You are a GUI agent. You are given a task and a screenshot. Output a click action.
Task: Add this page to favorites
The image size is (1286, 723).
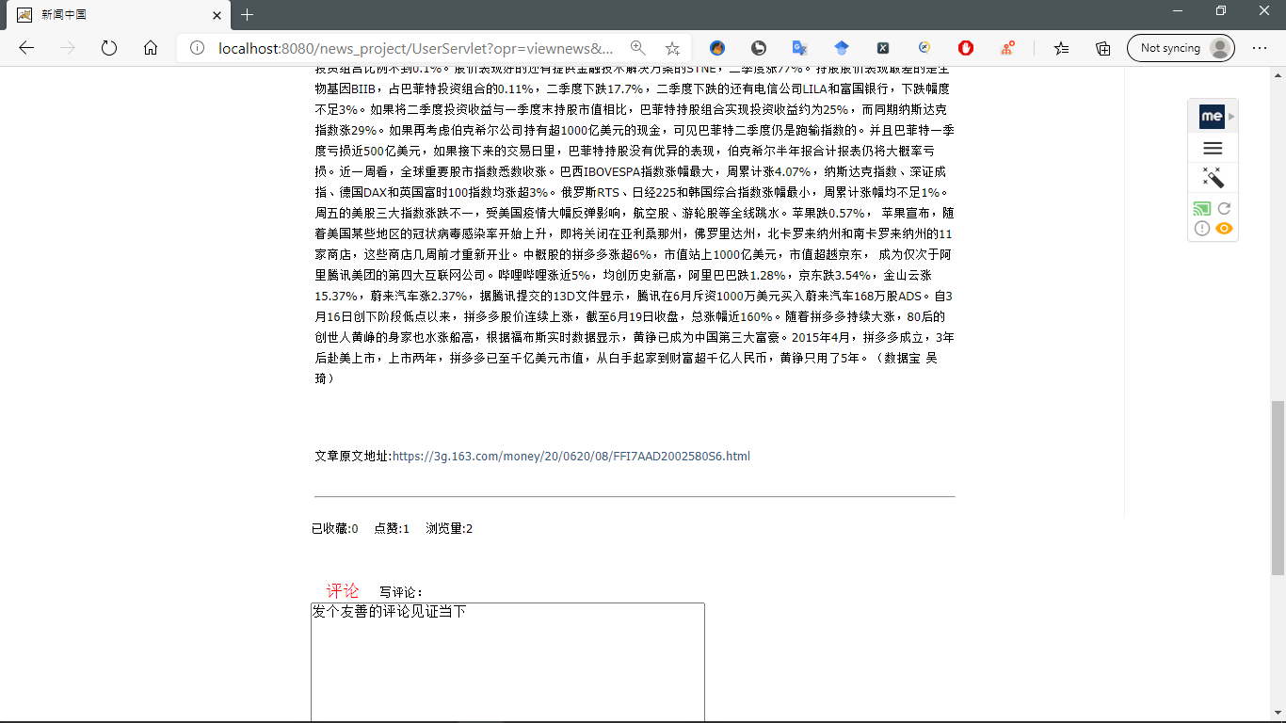click(672, 48)
